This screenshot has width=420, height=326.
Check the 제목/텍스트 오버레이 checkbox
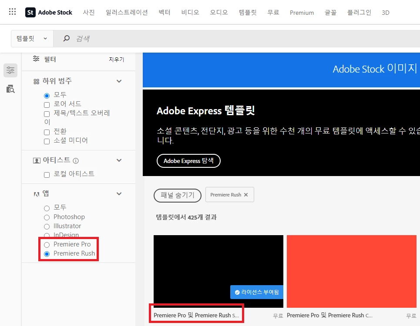[47, 114]
